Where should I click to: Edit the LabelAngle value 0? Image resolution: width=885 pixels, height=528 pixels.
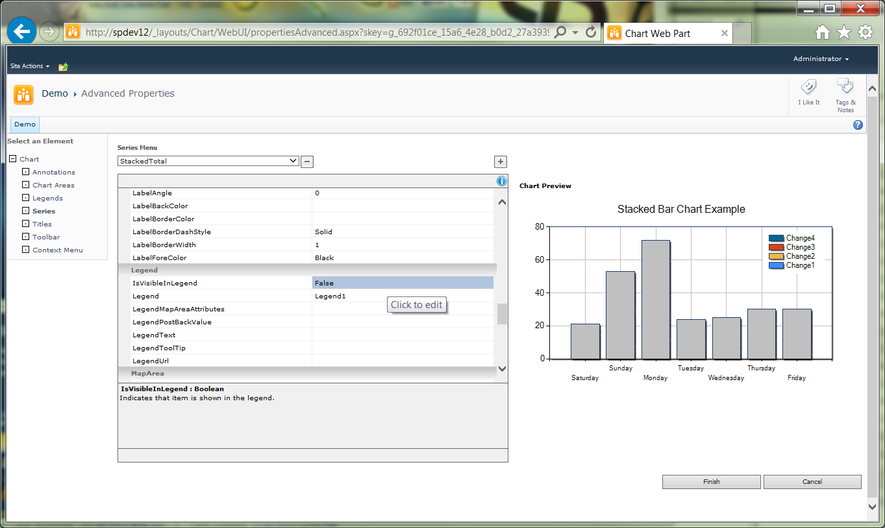tap(403, 193)
